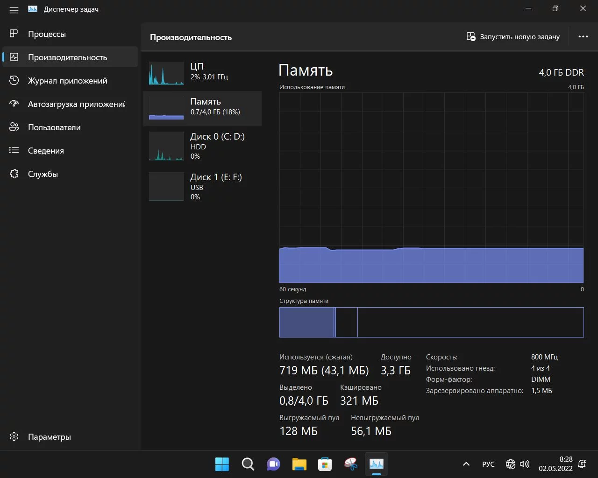Switch the РУС input language

click(488, 464)
